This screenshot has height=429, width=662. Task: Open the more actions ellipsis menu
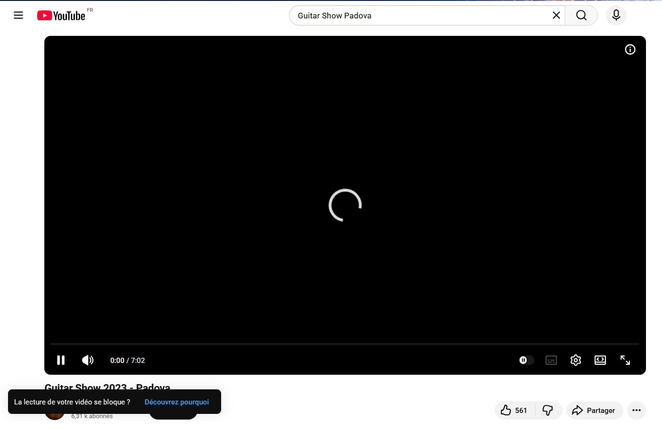click(x=636, y=410)
